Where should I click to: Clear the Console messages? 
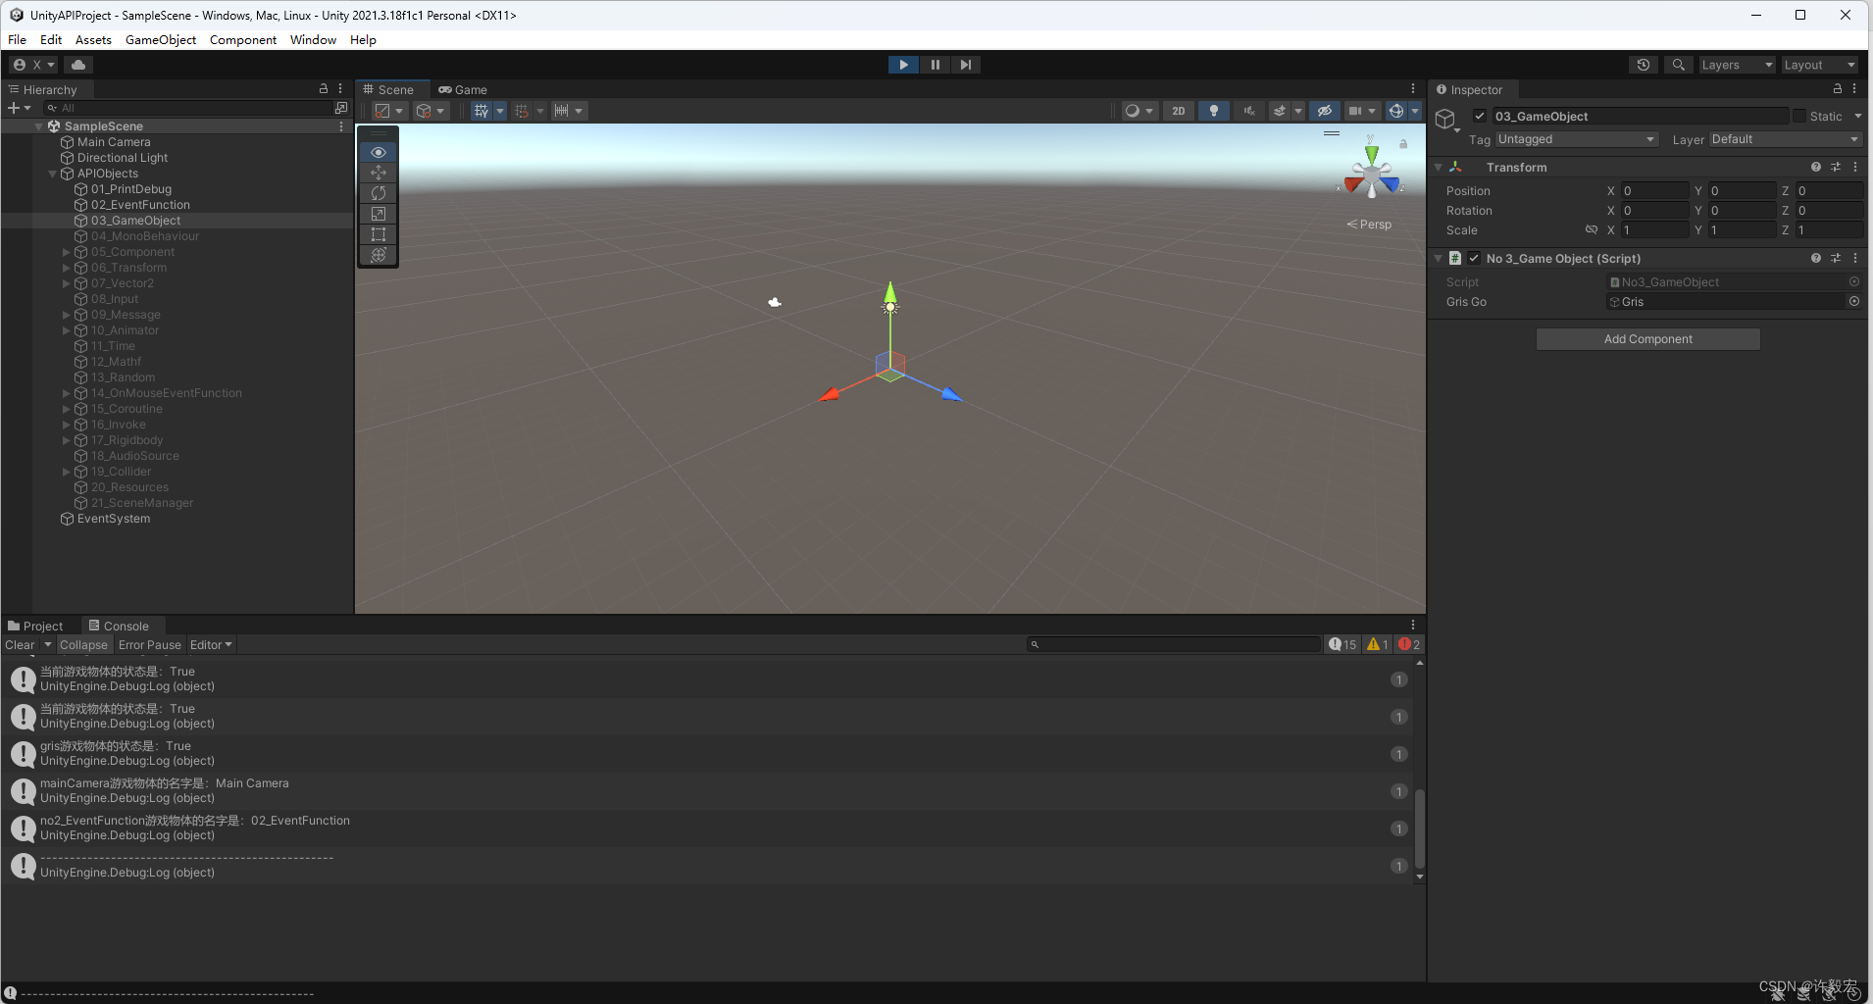[20, 644]
